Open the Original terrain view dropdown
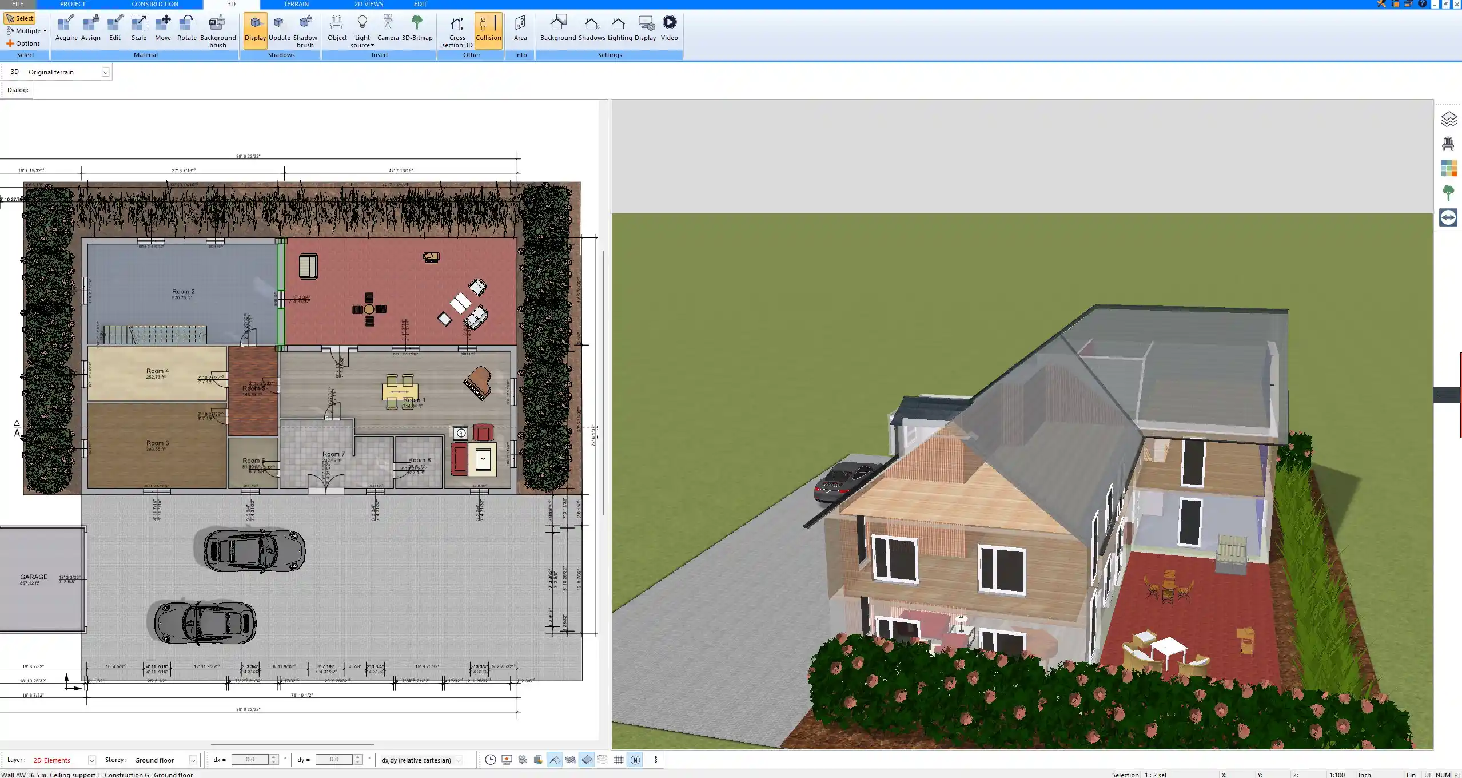Screen dimensions: 1462x778 tap(106, 72)
